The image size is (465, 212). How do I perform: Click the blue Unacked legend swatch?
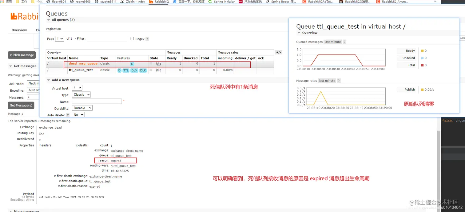[x=422, y=58]
